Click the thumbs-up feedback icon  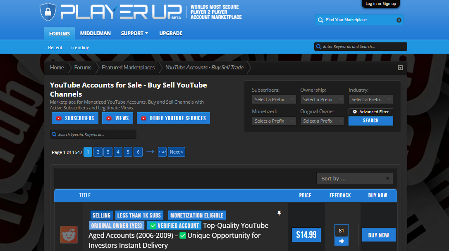pos(342,240)
